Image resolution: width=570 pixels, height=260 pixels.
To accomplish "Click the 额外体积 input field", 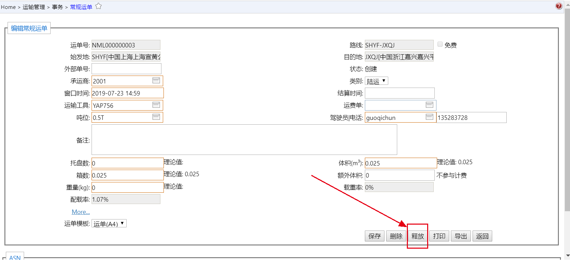I will (x=400, y=175).
